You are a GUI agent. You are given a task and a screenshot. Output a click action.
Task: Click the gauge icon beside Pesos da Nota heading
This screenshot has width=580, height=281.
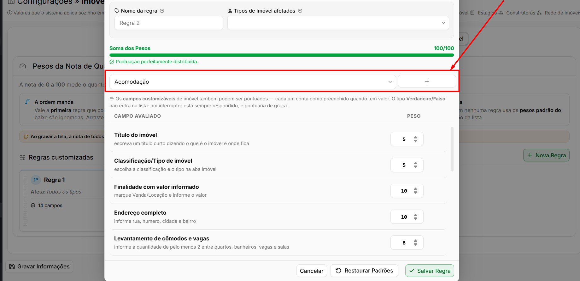(x=23, y=66)
